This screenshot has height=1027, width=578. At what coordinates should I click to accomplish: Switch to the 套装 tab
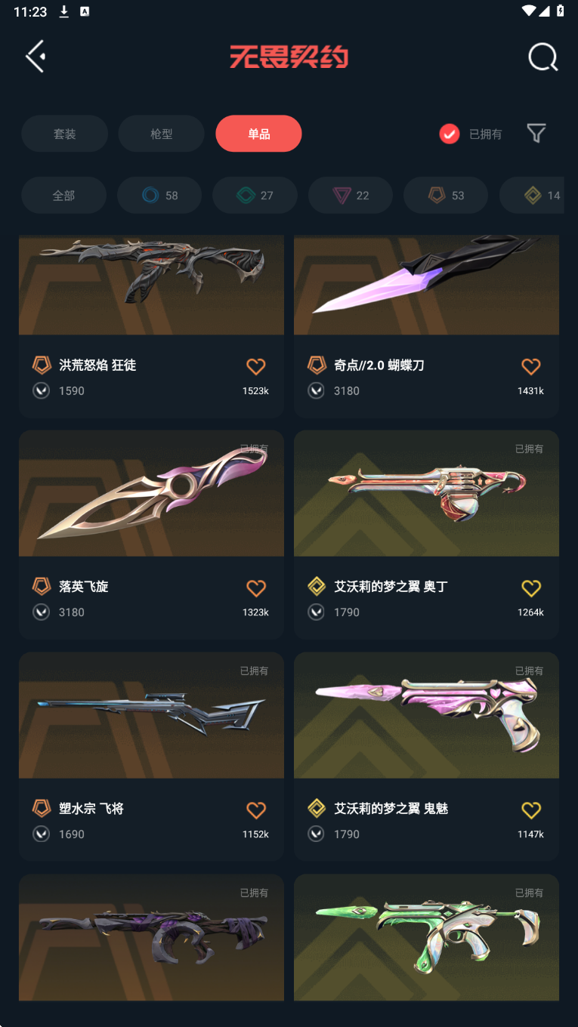pos(64,134)
